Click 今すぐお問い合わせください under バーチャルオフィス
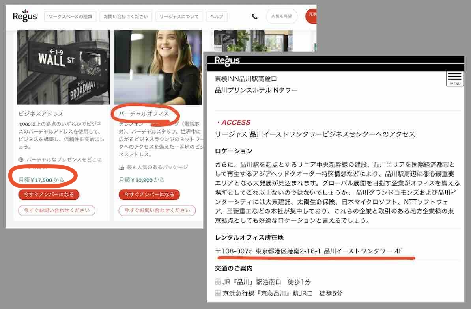The image size is (471, 309). coord(157,210)
